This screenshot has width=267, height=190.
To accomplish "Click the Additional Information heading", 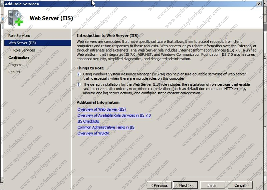I will 98,102.
